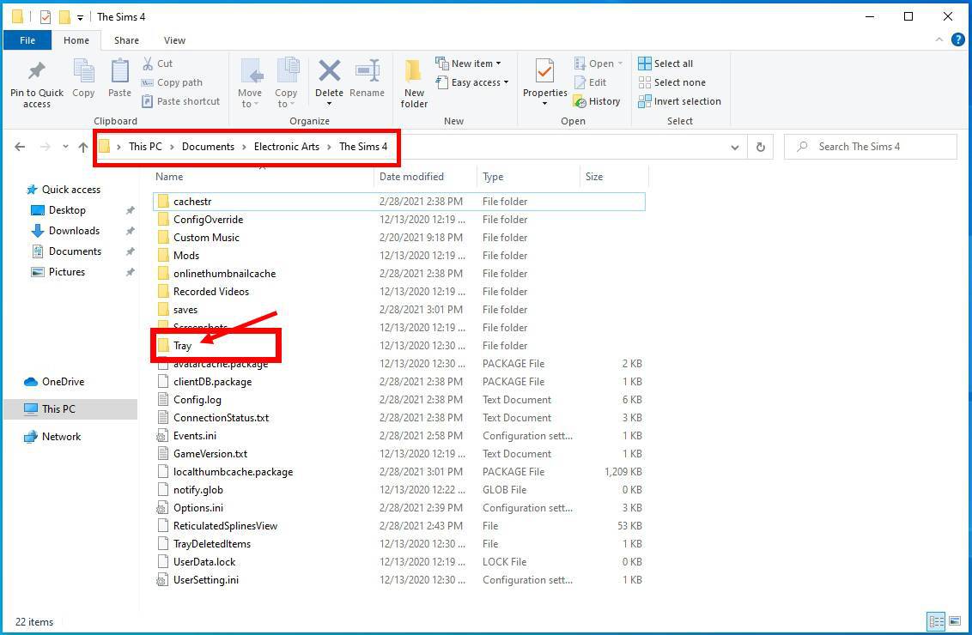Viewport: 972px width, 635px height.
Task: Click the Delete X icon
Action: (x=329, y=70)
